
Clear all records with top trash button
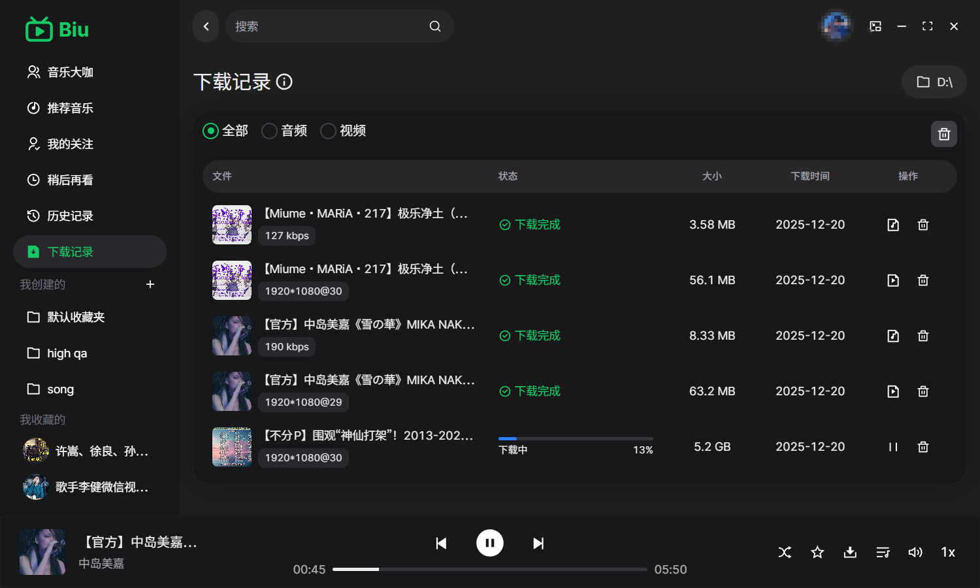coord(944,134)
